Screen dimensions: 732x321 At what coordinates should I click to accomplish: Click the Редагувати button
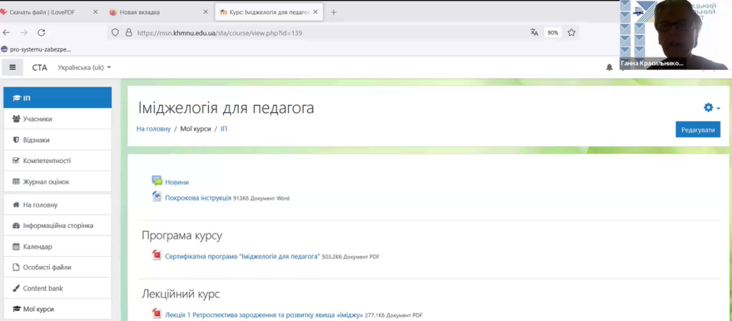[697, 130]
